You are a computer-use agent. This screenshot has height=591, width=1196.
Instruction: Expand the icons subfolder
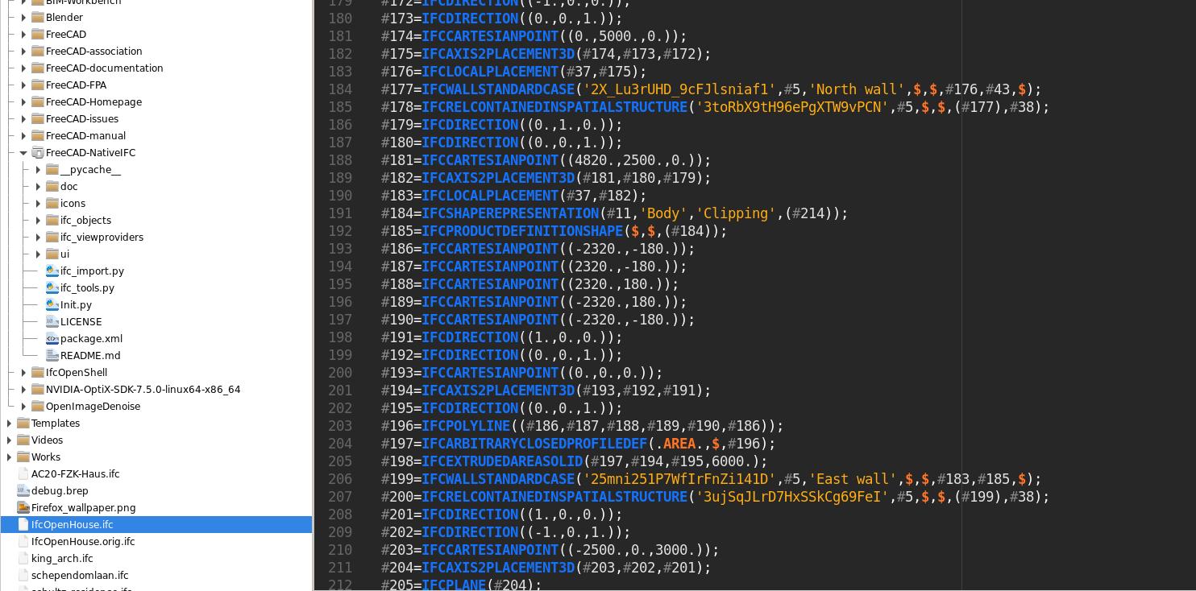click(39, 203)
